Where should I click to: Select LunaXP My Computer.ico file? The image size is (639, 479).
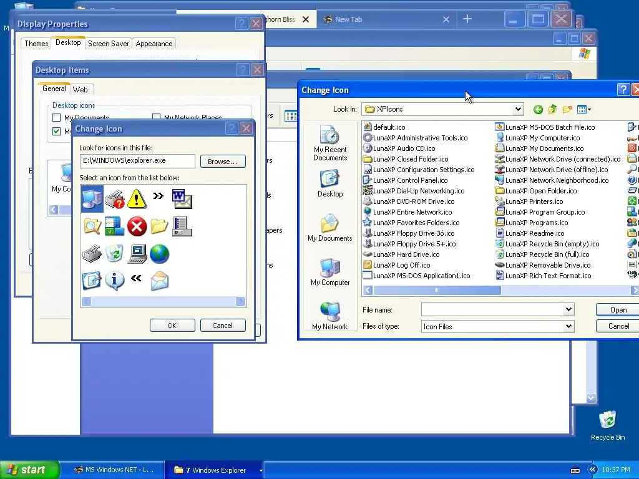[537, 138]
